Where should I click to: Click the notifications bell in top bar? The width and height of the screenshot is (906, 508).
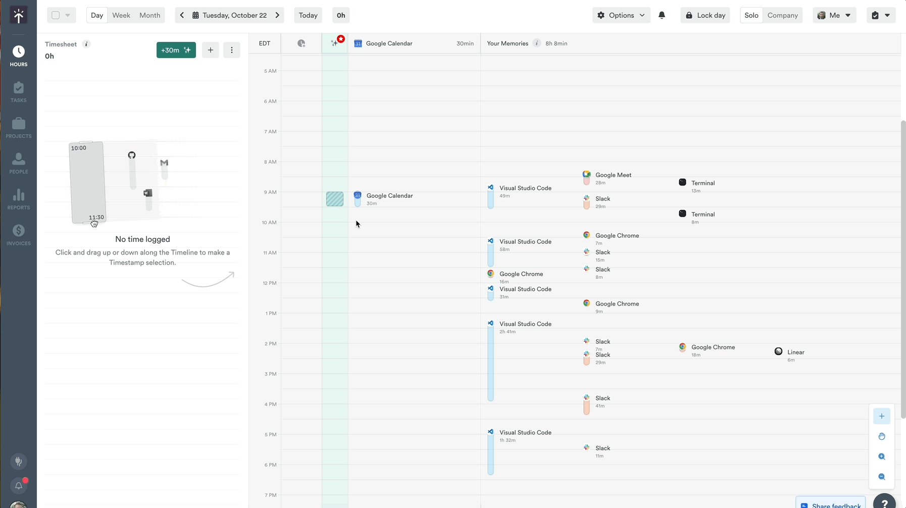tap(662, 15)
